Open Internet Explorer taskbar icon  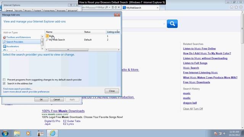pyautogui.click(x=53, y=134)
